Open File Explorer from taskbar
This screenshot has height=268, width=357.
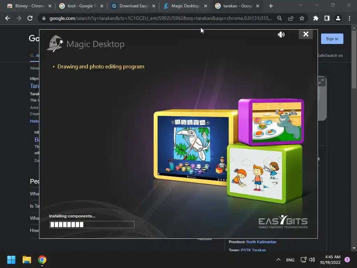click(x=26, y=260)
